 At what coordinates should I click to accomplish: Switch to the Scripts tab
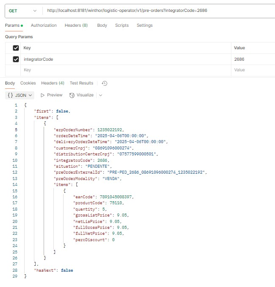[x=122, y=25]
